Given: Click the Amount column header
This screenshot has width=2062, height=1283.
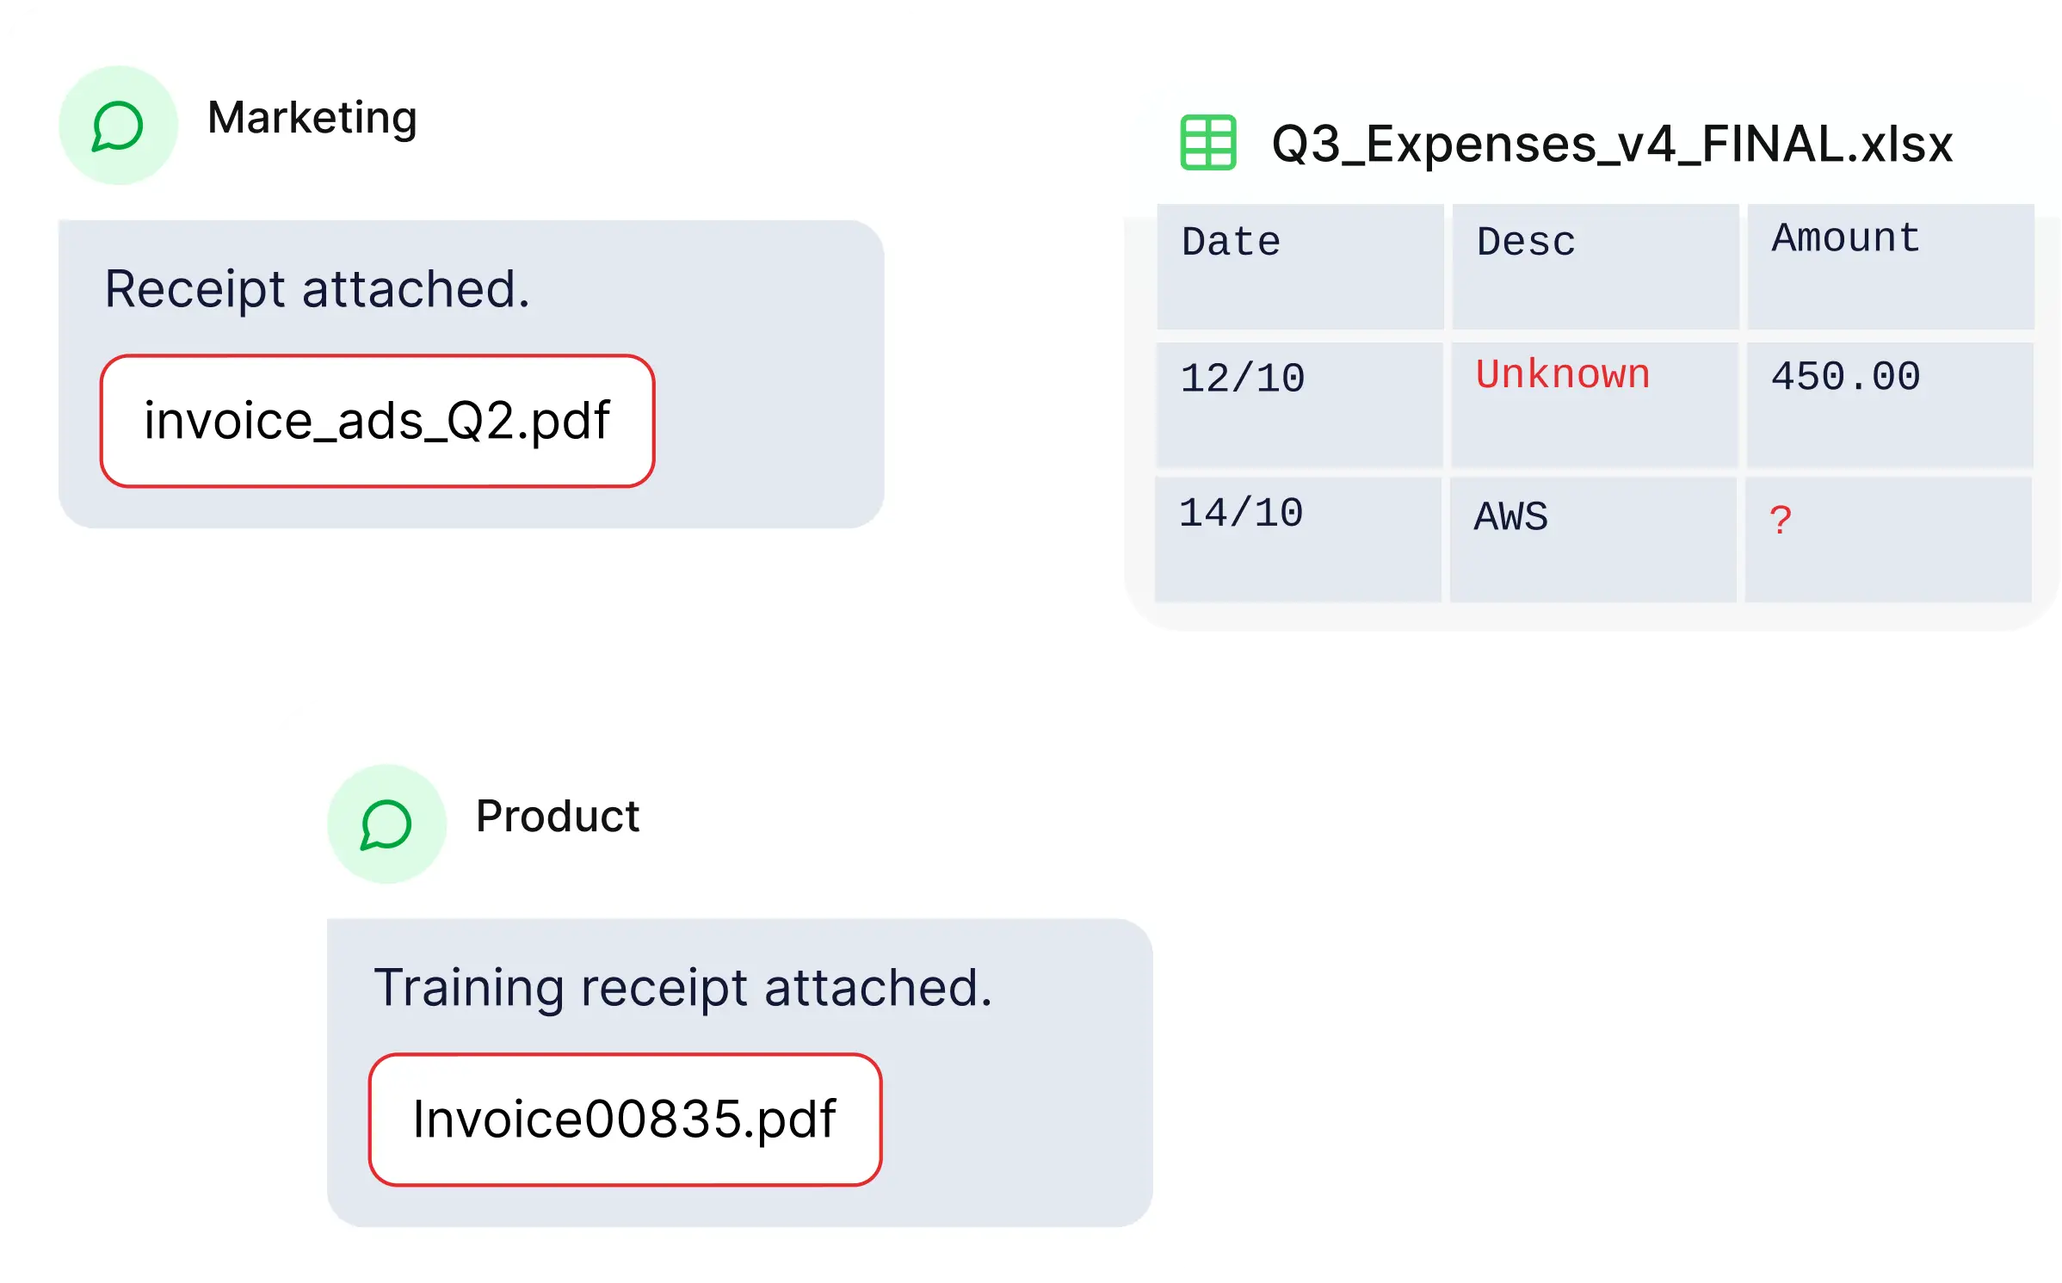Looking at the screenshot, I should tap(1890, 266).
